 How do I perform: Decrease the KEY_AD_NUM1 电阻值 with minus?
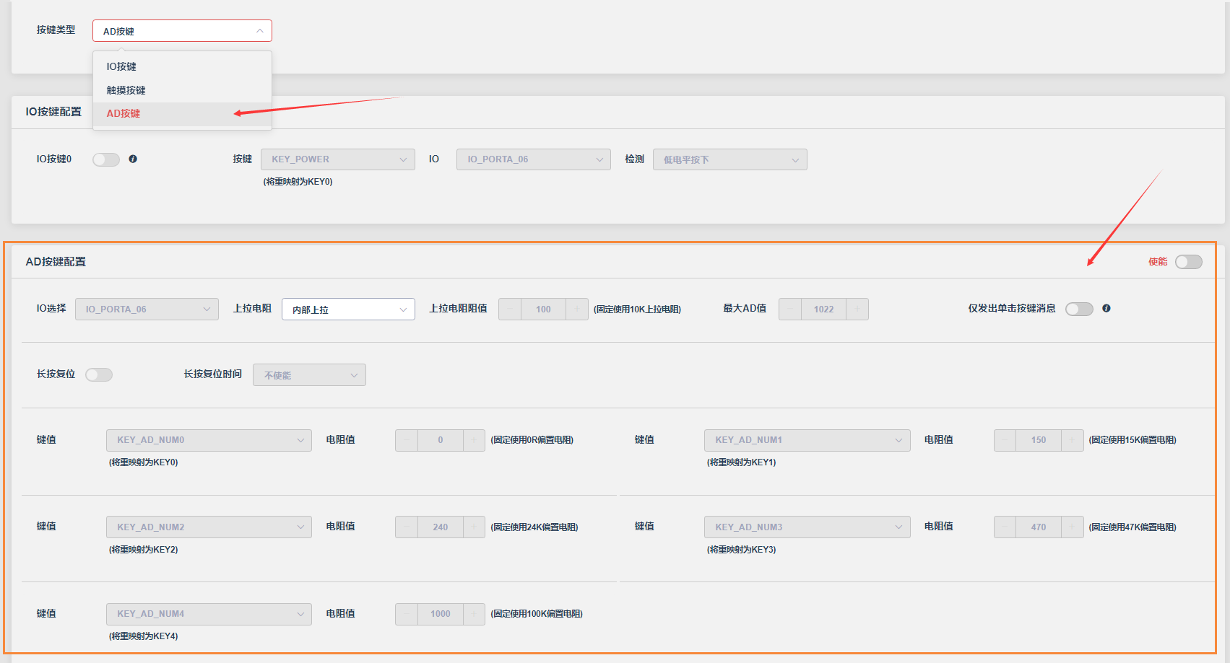(x=1005, y=440)
